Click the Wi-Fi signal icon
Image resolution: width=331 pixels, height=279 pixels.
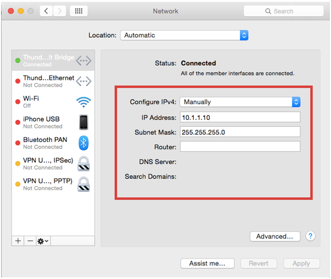click(83, 102)
